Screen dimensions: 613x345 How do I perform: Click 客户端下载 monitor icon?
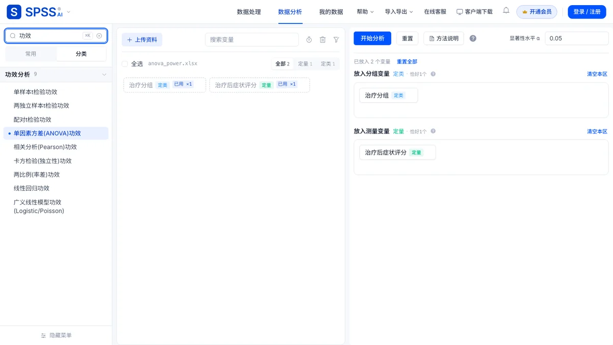click(x=460, y=12)
